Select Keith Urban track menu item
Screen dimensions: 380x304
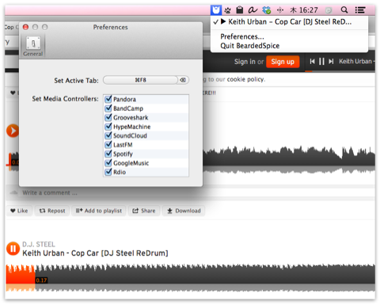(x=289, y=22)
